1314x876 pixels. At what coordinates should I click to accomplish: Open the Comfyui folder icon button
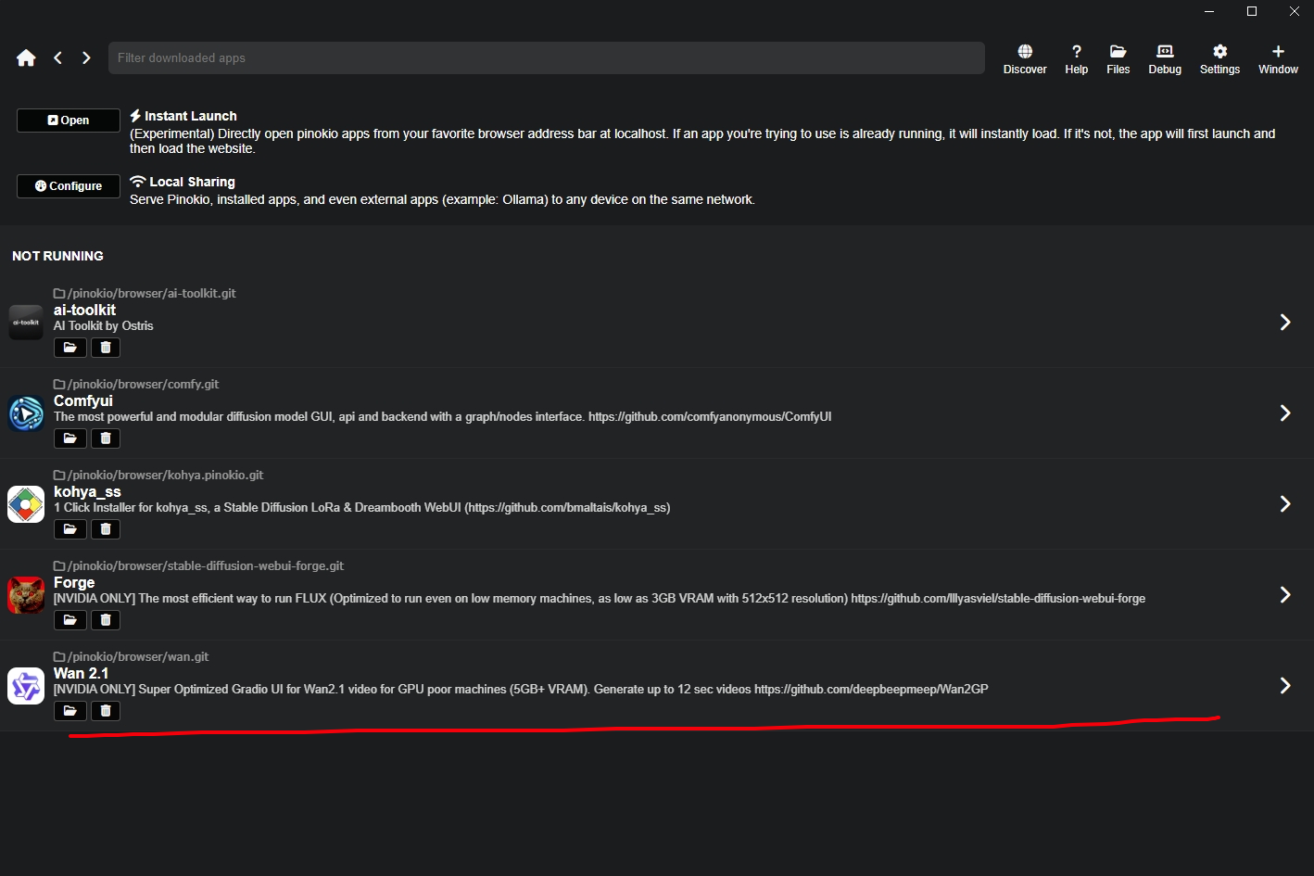coord(70,438)
